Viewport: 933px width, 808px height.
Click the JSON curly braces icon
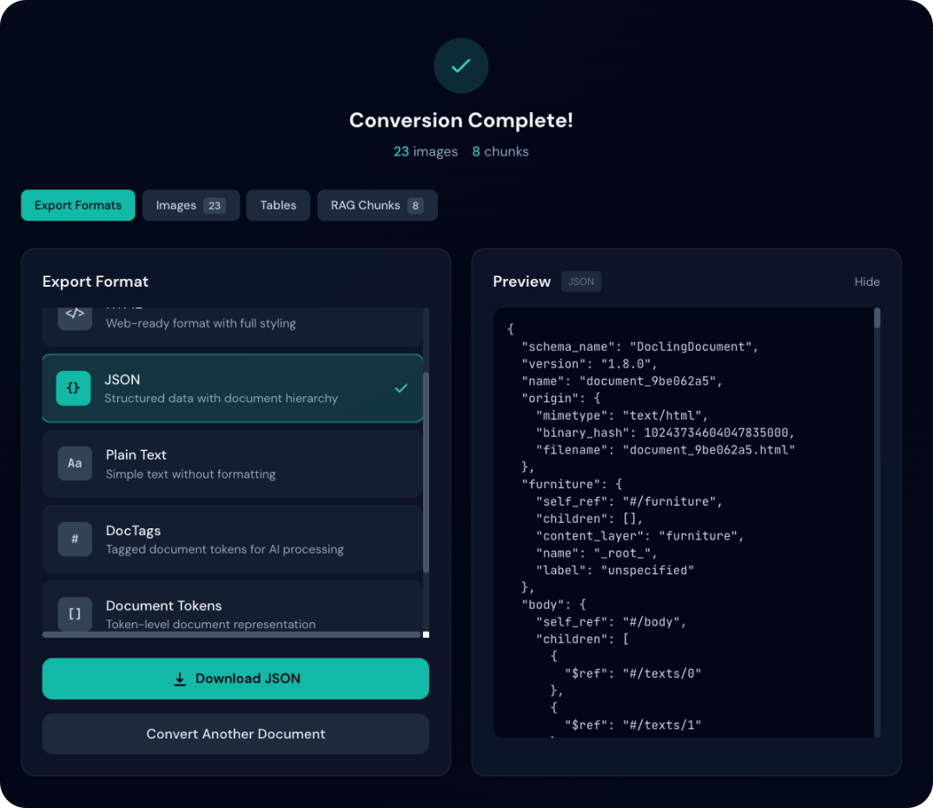(x=74, y=388)
